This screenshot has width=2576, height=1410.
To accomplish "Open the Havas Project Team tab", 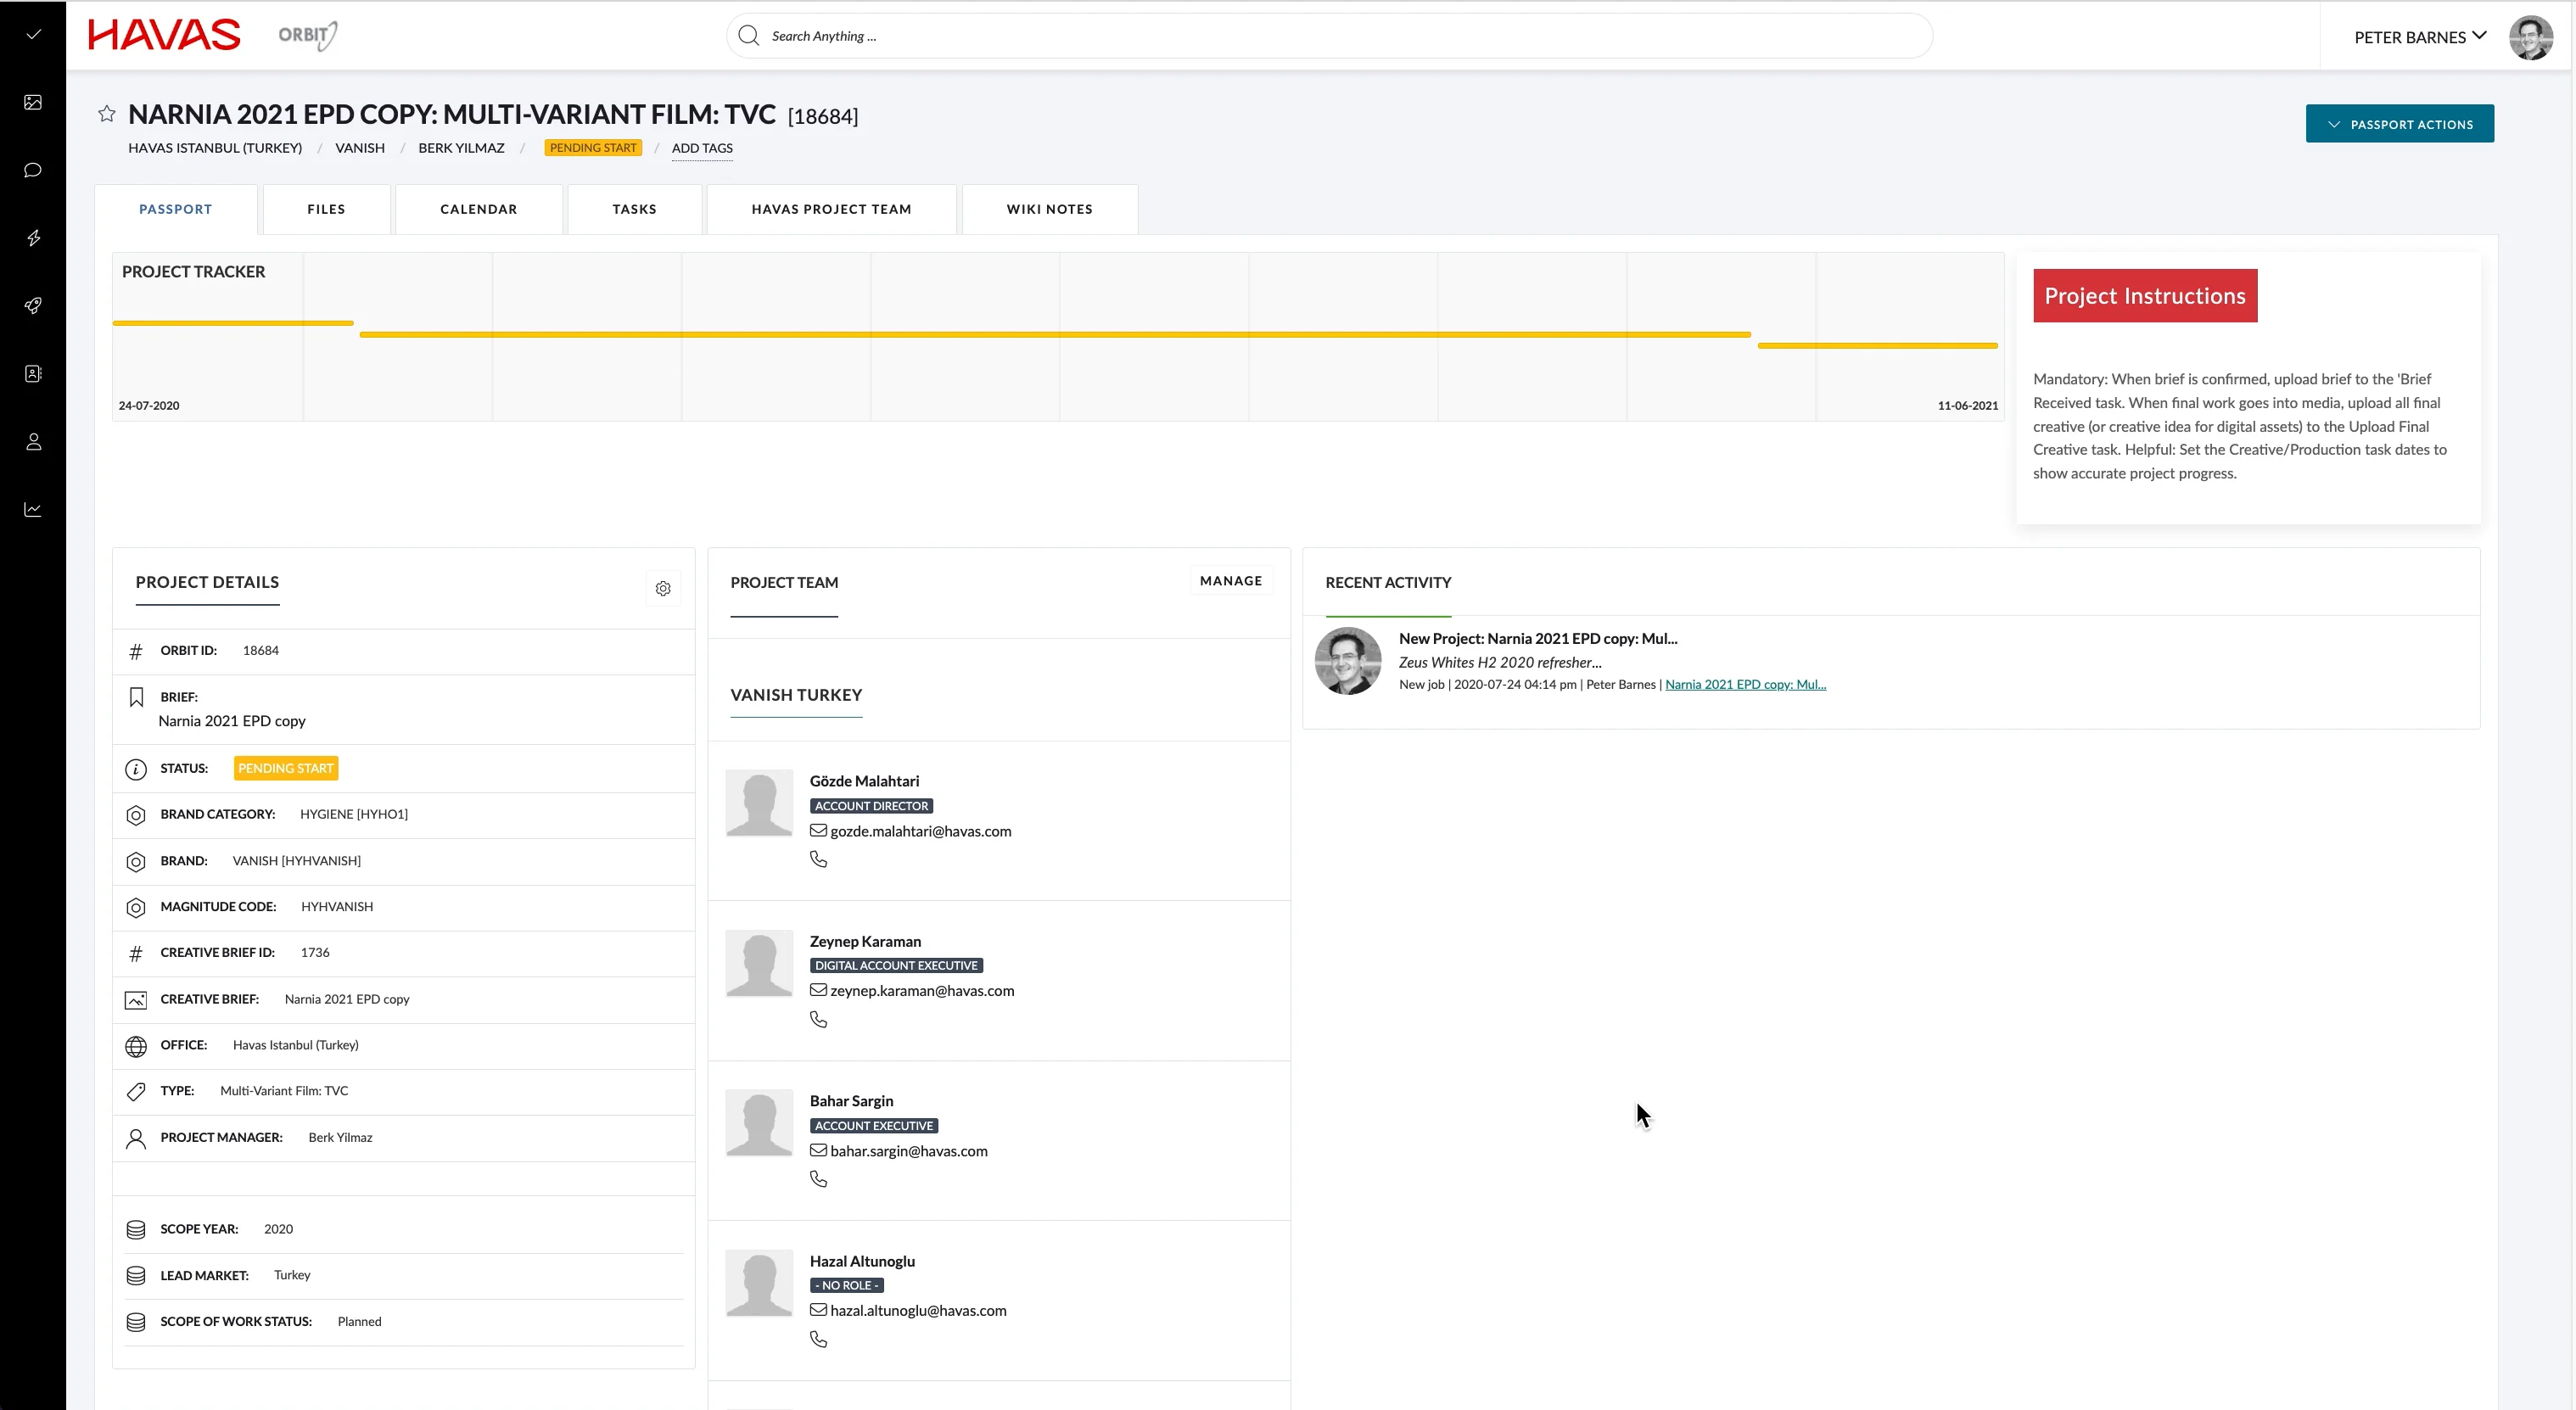I will tap(831, 209).
